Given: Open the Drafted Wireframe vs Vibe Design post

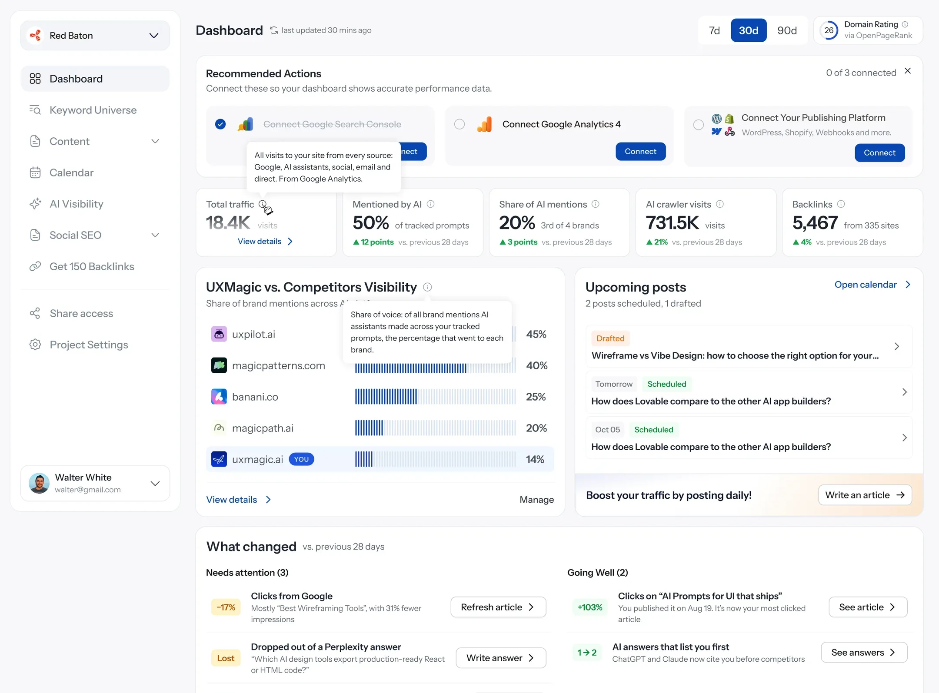Looking at the screenshot, I should [749, 347].
